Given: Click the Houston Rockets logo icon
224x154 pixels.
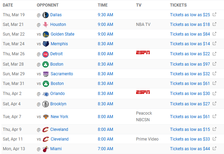Looking at the screenshot, I should tap(45, 25).
